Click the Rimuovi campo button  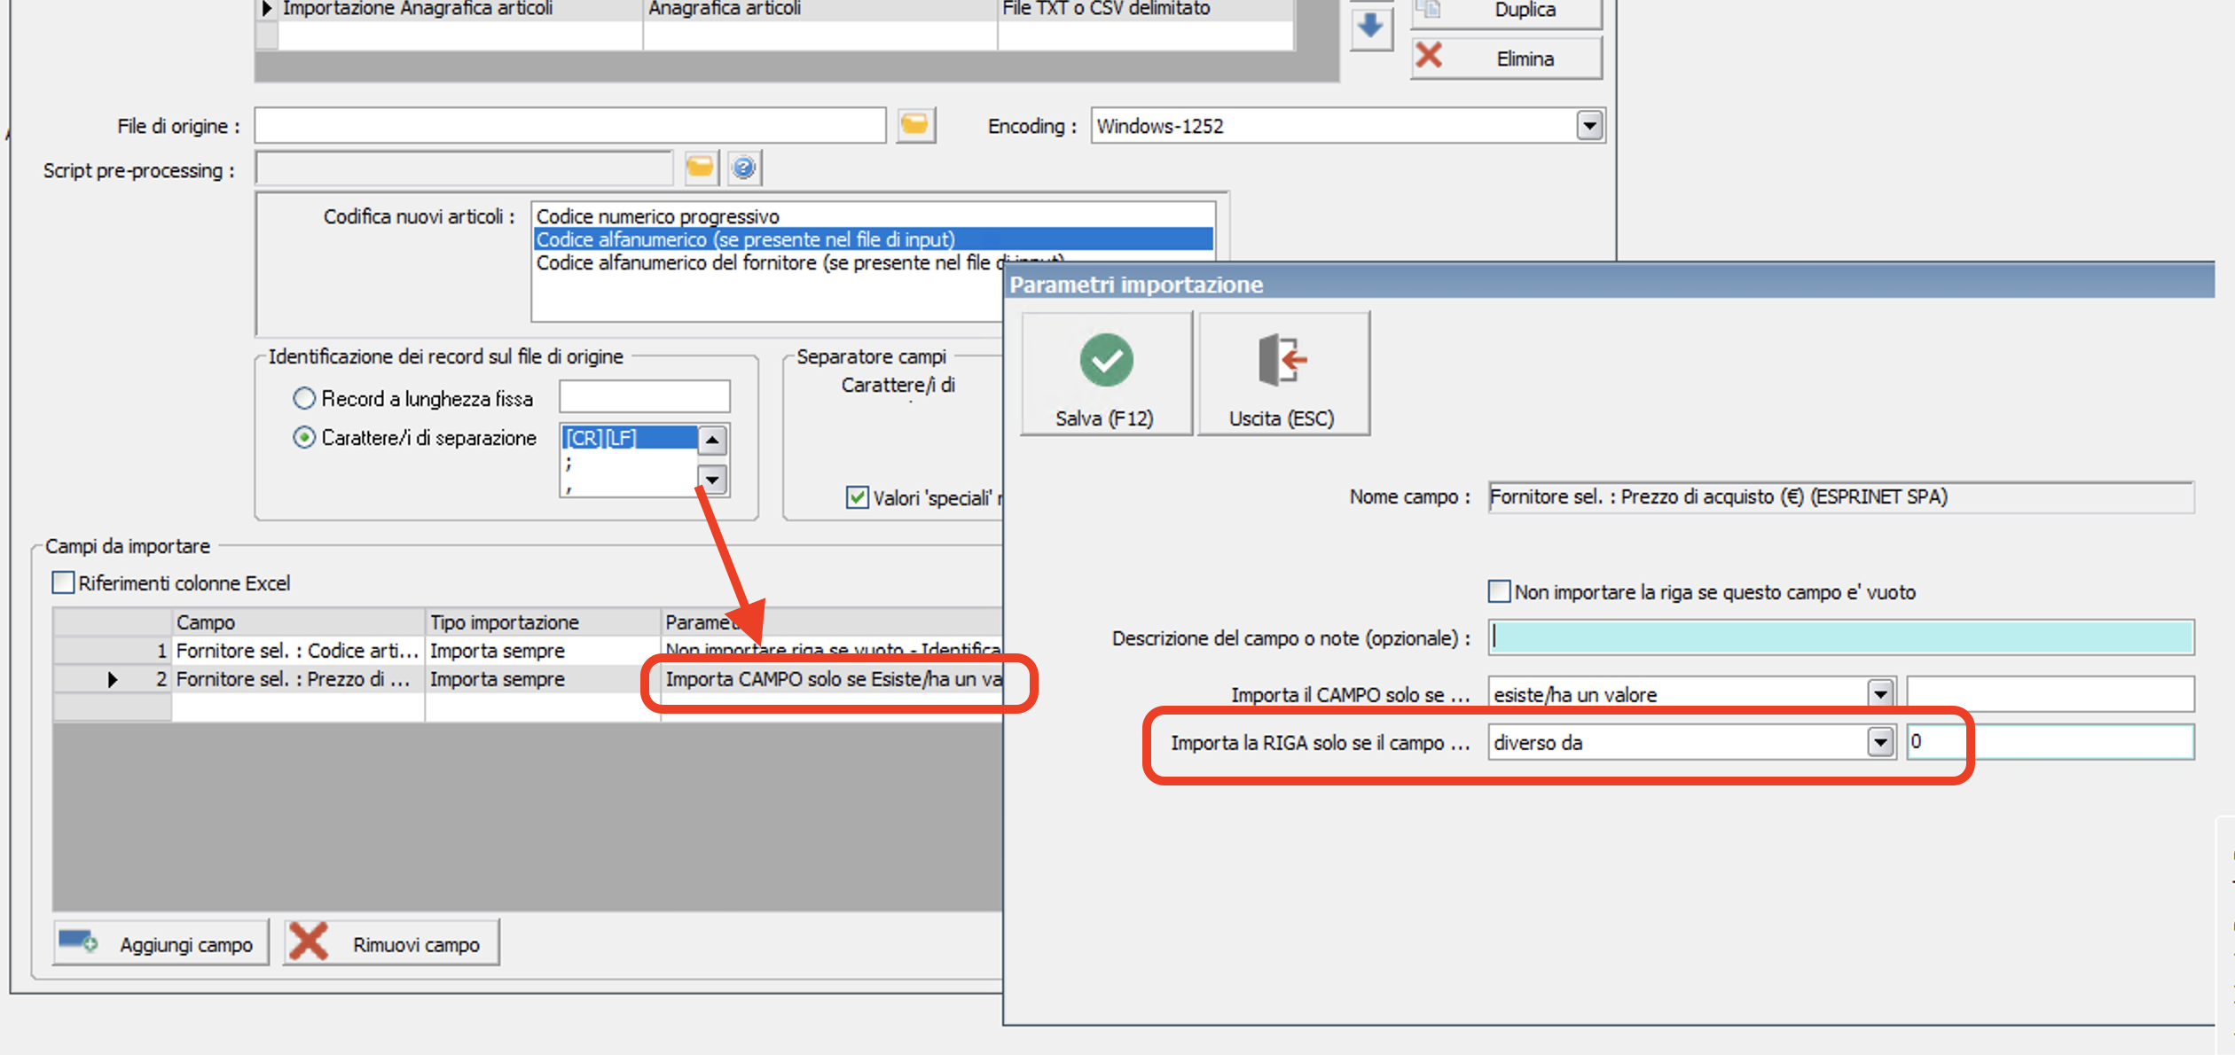[x=391, y=943]
